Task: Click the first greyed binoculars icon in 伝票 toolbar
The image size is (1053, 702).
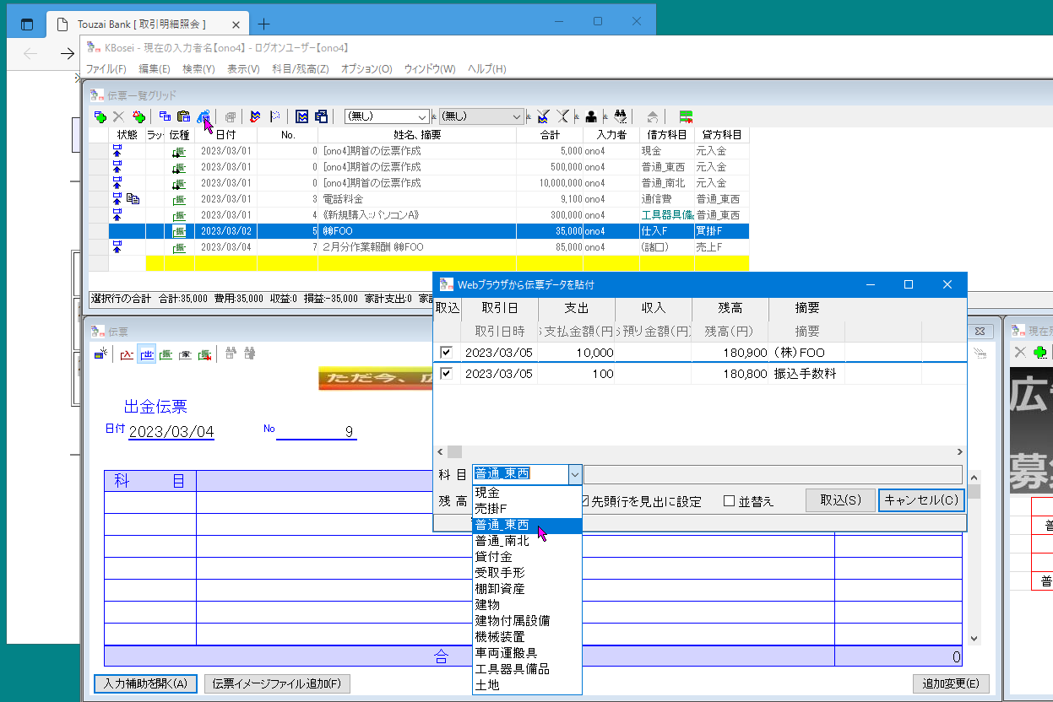Action: [231, 354]
